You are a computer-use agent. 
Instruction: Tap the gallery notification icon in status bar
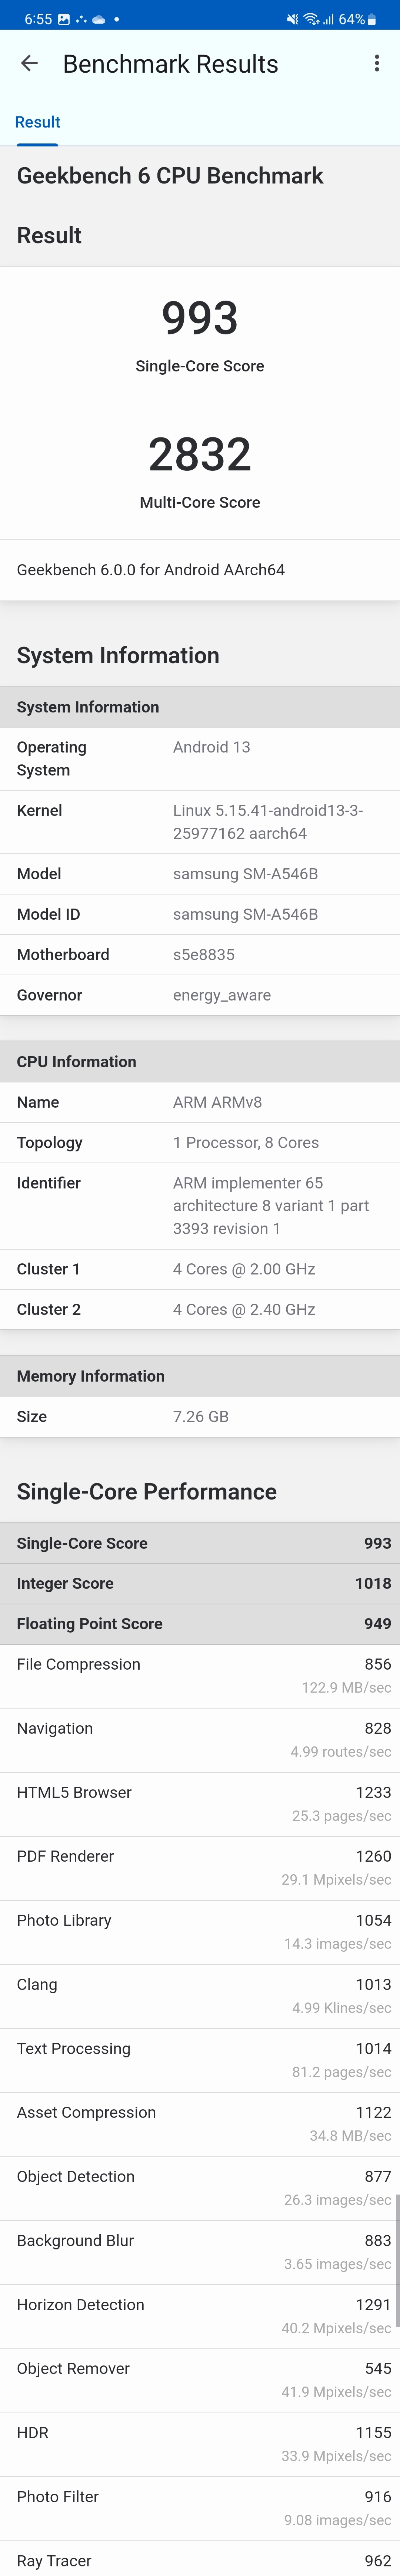(64, 19)
